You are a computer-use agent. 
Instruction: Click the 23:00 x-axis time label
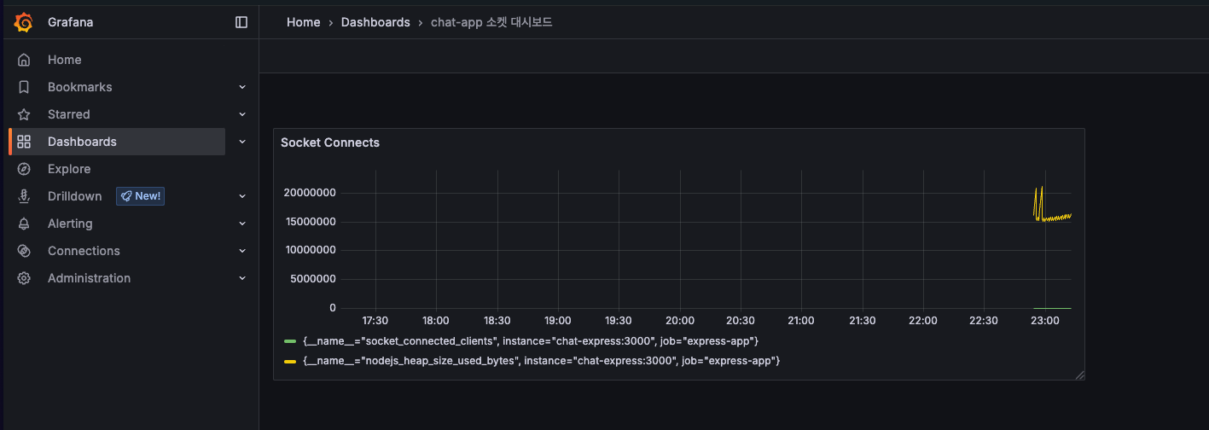pos(1045,321)
